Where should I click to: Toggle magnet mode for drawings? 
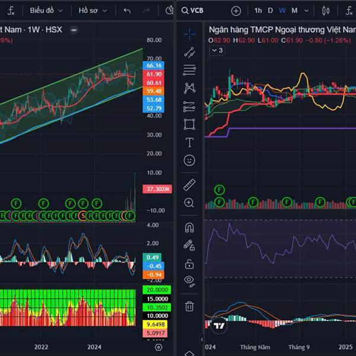[x=189, y=227]
